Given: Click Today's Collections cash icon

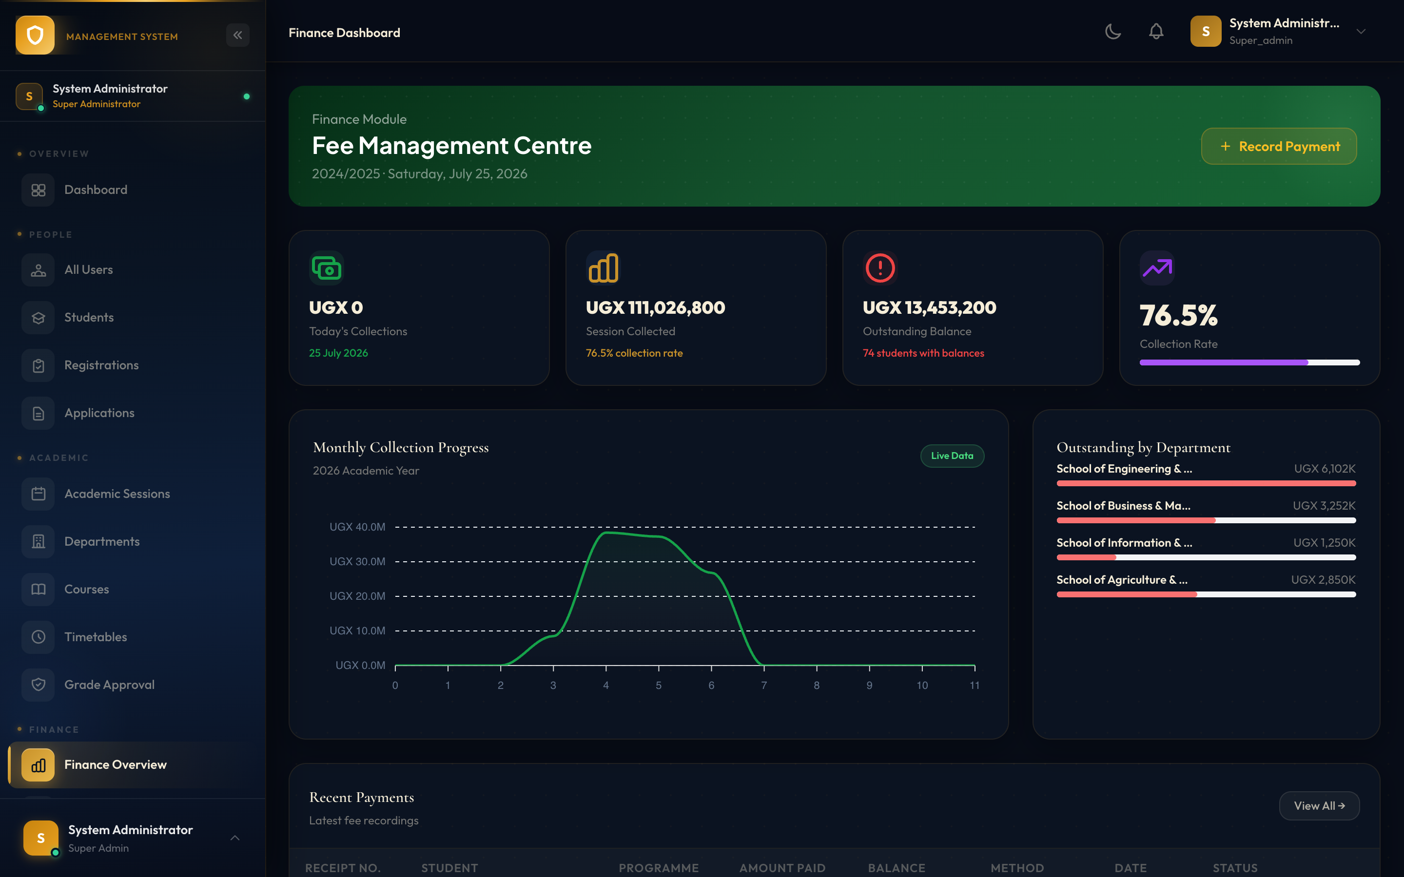Looking at the screenshot, I should coord(327,268).
